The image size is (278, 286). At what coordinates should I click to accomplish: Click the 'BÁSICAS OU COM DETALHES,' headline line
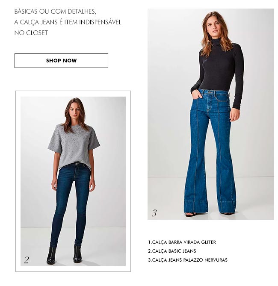point(55,12)
